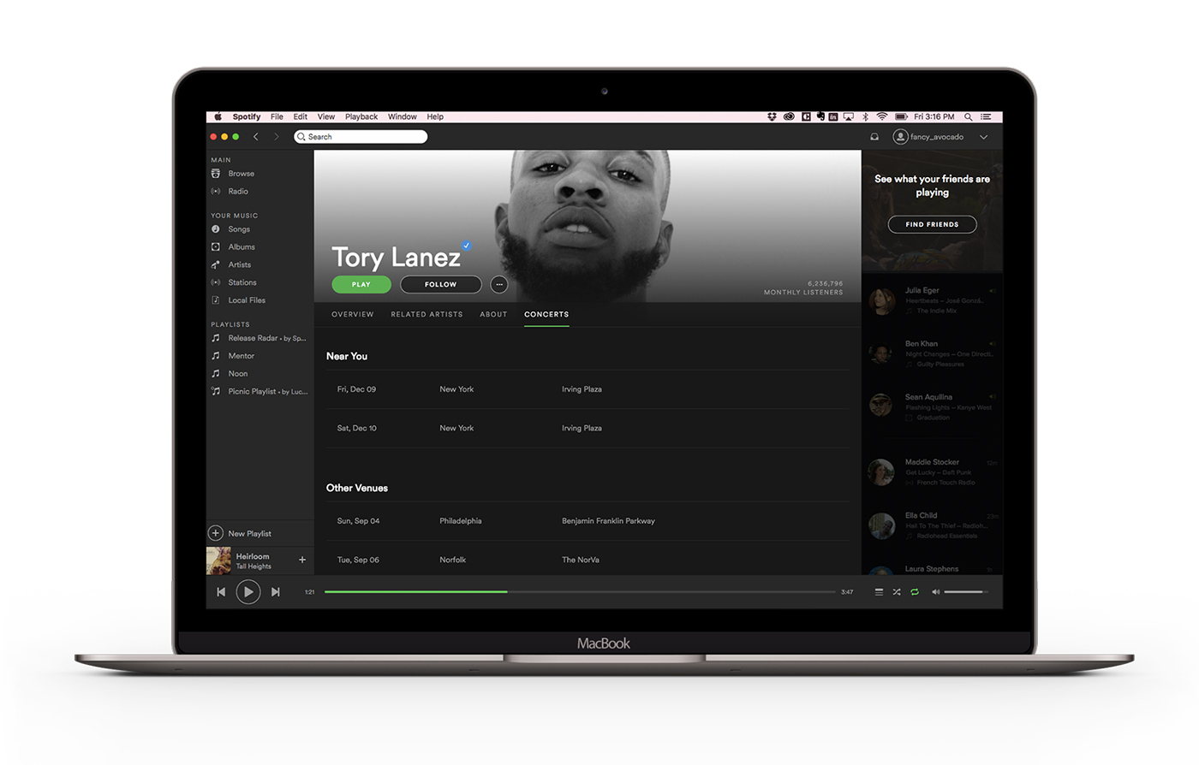
Task: Open the View menu
Action: coord(326,117)
